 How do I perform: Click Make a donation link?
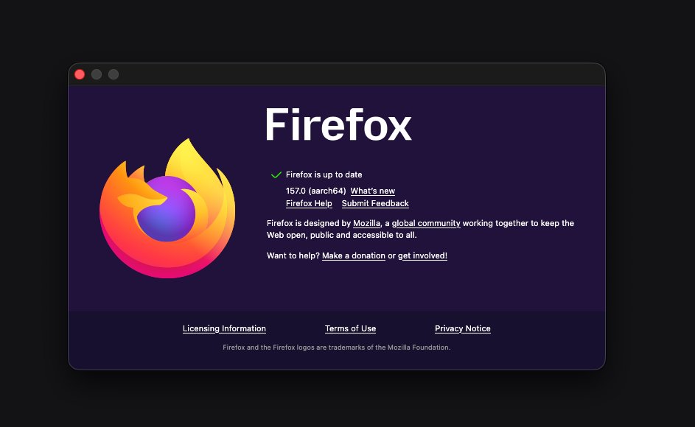353,255
